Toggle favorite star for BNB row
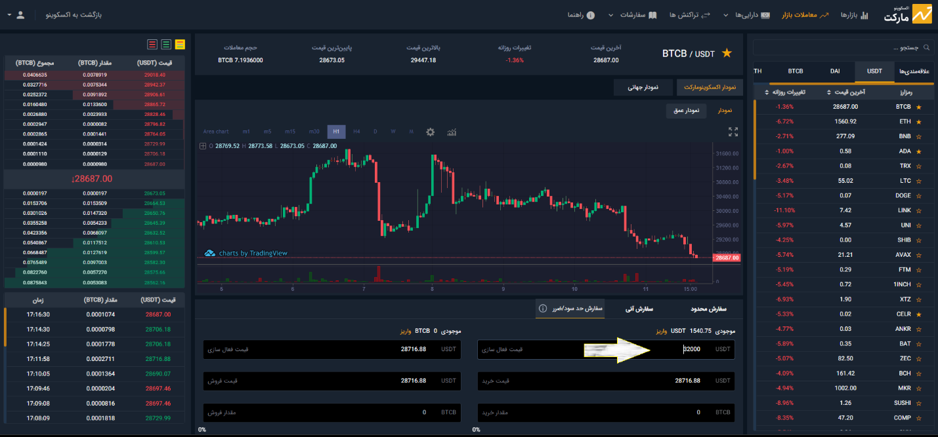Screen dimensions: 938x437 tap(918, 136)
